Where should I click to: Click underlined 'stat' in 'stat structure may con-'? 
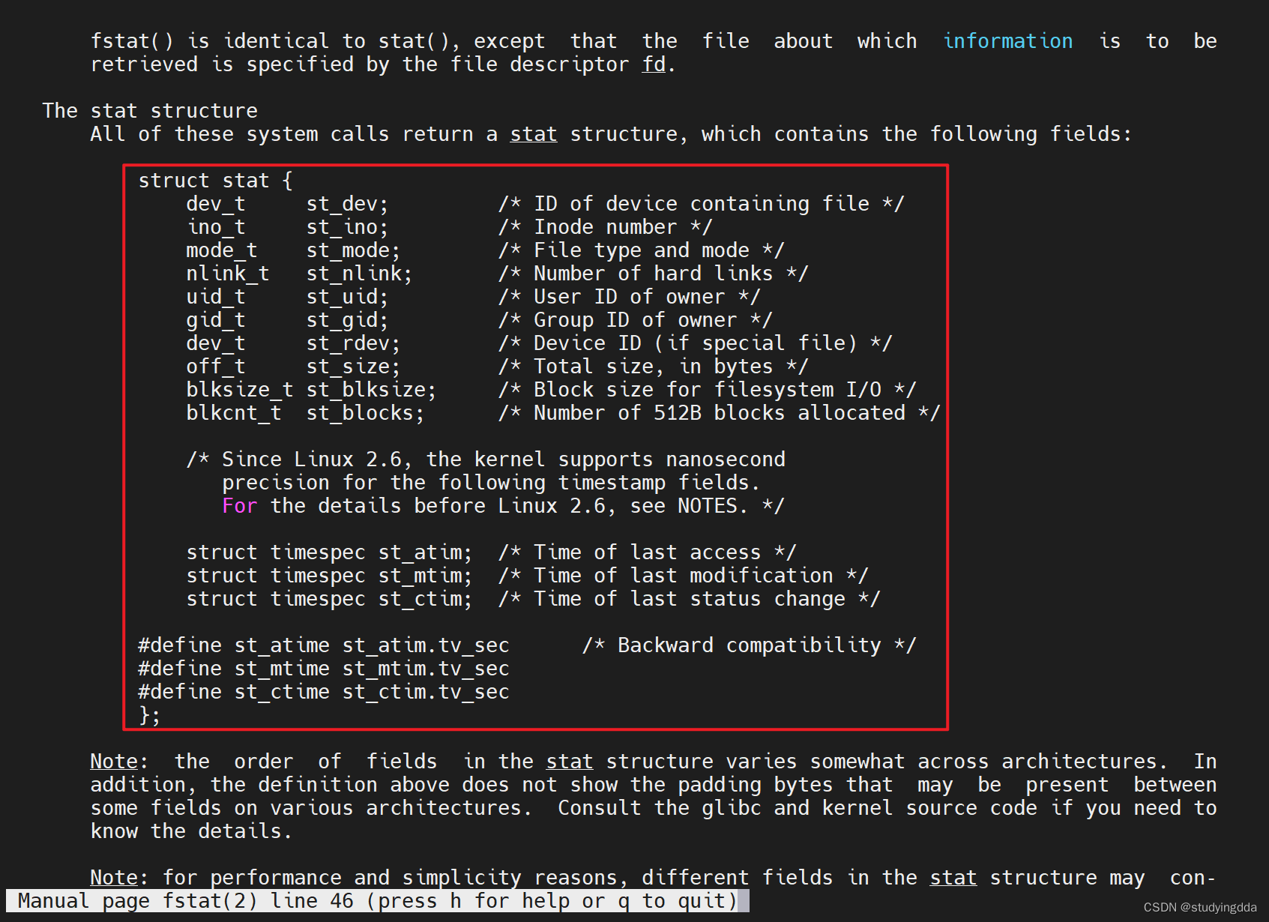[x=953, y=878]
